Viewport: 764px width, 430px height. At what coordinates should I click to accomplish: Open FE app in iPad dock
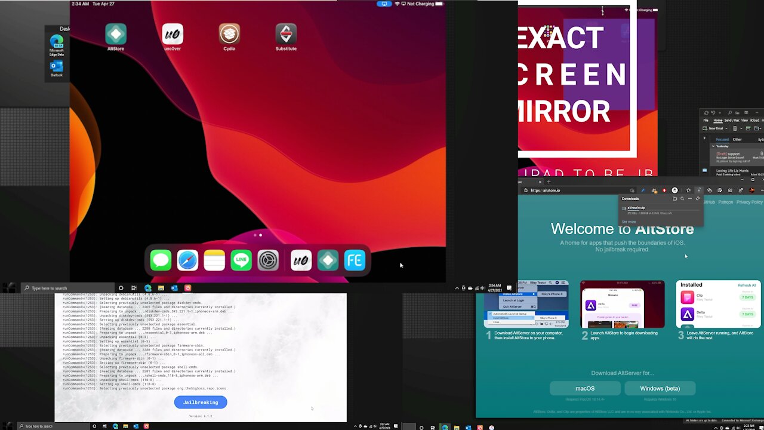[x=355, y=260]
